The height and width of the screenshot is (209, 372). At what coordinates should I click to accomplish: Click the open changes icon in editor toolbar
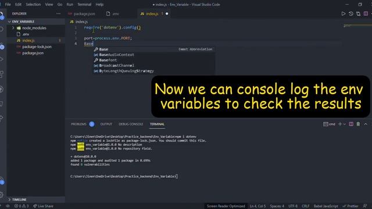(x=358, y=14)
